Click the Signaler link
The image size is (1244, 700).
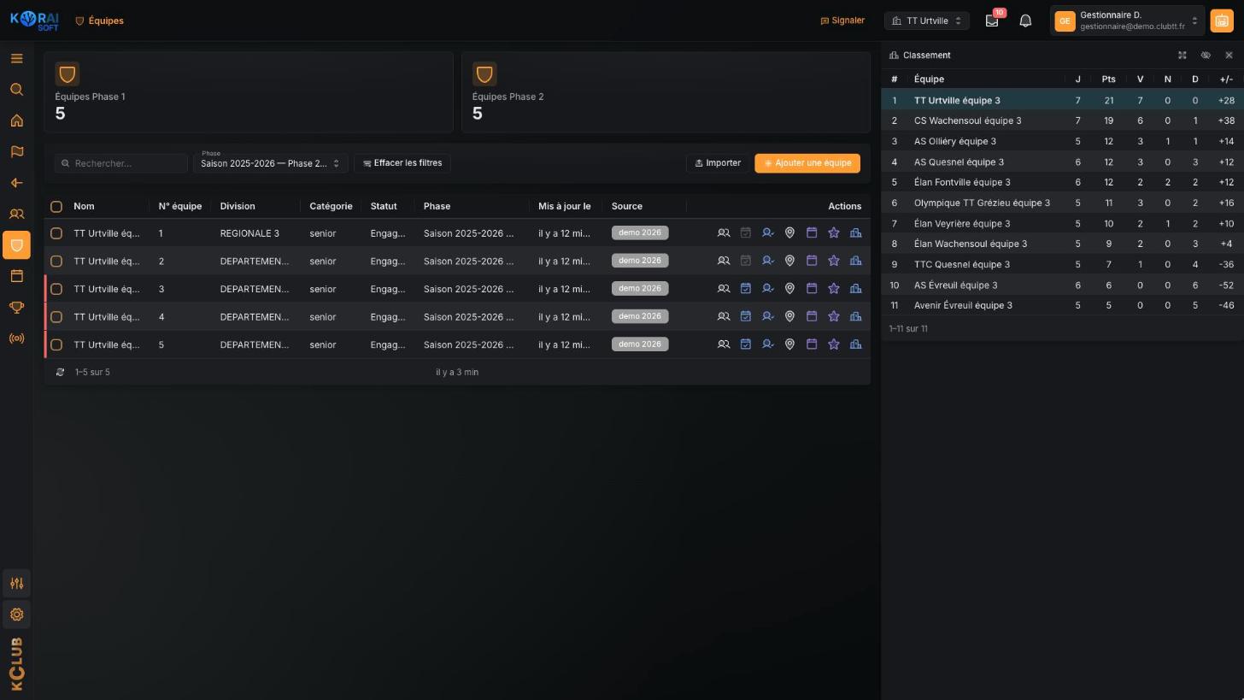[x=842, y=21]
